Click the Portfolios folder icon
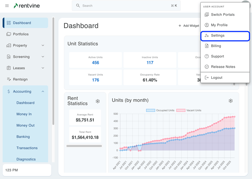 (9, 34)
